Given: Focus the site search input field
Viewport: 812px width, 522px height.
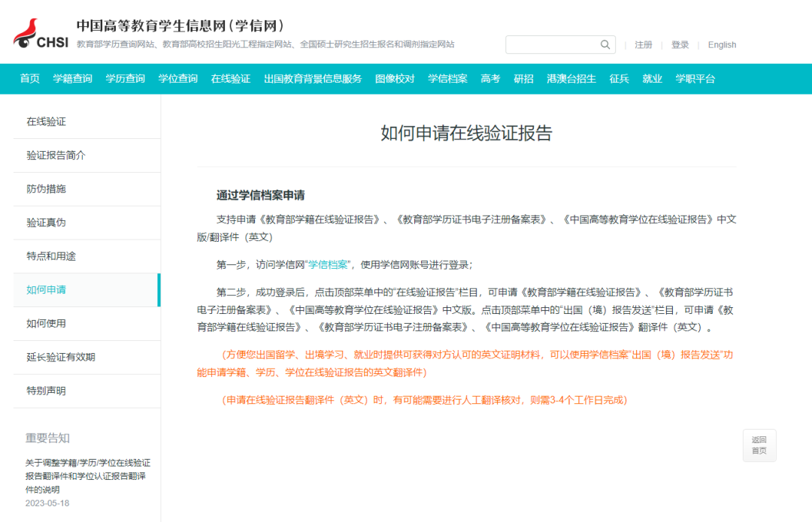Looking at the screenshot, I should (560, 44).
